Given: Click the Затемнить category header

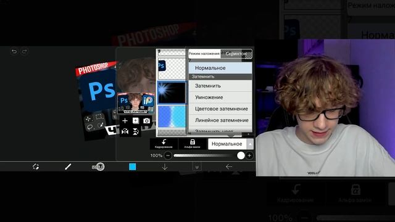Looking at the screenshot, I should click(x=220, y=76).
